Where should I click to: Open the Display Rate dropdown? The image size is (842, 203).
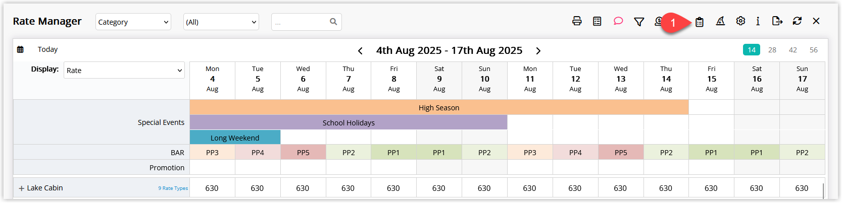(x=124, y=70)
